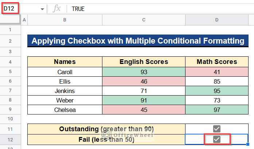Screen dimensions: 254x149
Task: Select row 10 header
Action: pyautogui.click(x=10, y=119)
